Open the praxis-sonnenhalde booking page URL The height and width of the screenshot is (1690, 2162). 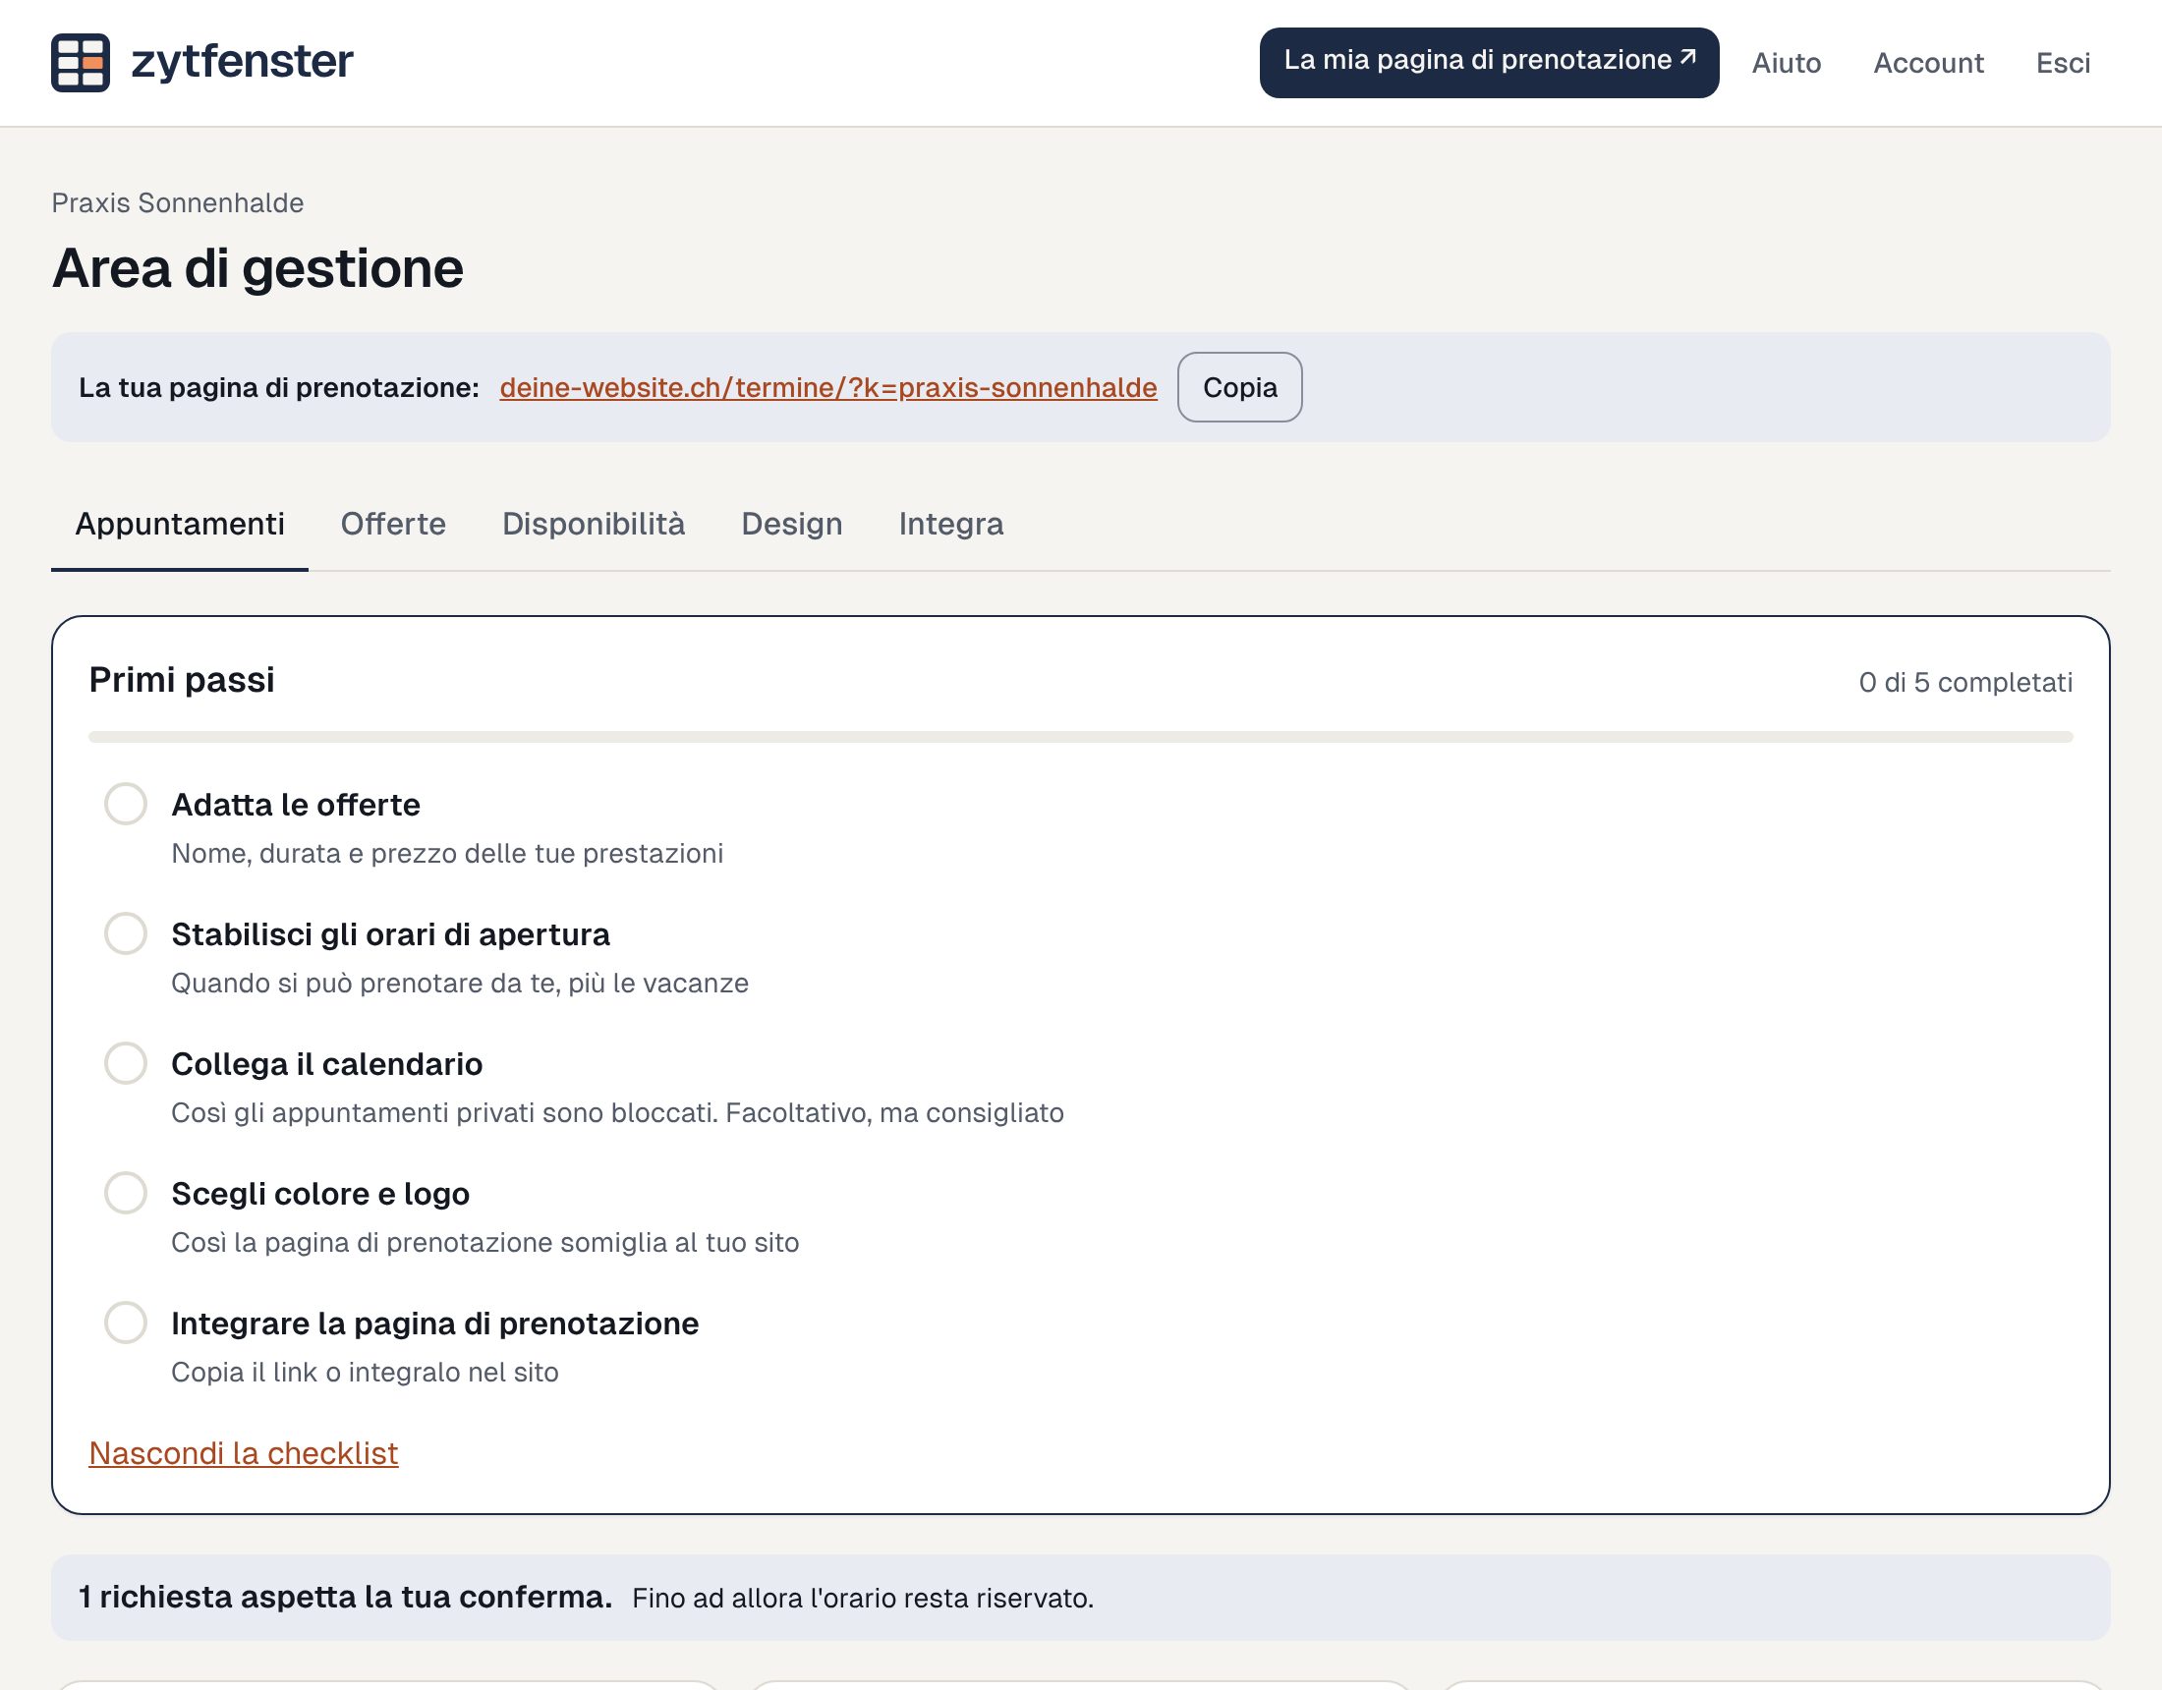pyautogui.click(x=828, y=387)
